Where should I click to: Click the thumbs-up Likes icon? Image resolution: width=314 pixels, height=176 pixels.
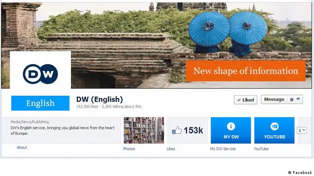pos(177,130)
